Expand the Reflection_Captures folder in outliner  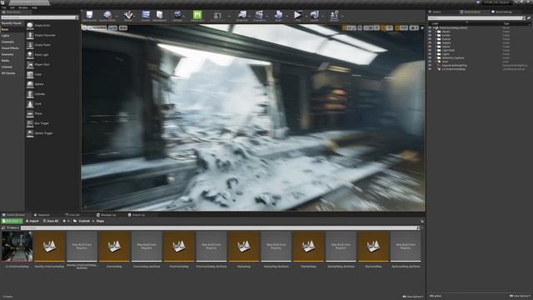click(436, 57)
